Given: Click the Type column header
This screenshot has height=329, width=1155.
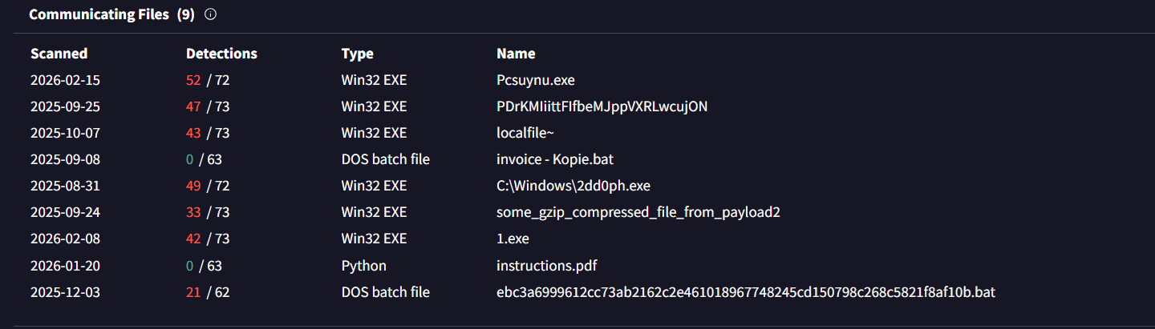Looking at the screenshot, I should (357, 54).
